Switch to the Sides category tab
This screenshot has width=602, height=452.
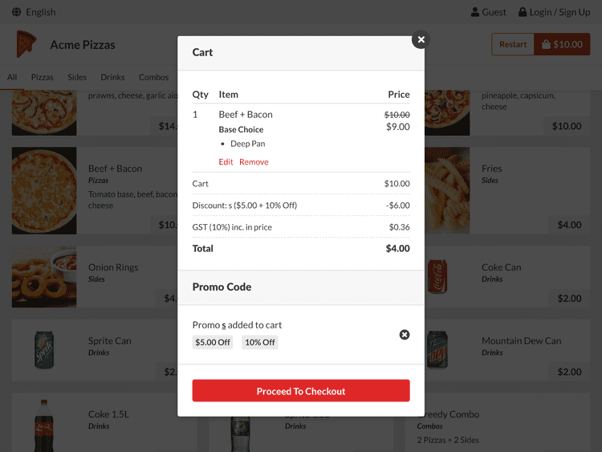[77, 77]
